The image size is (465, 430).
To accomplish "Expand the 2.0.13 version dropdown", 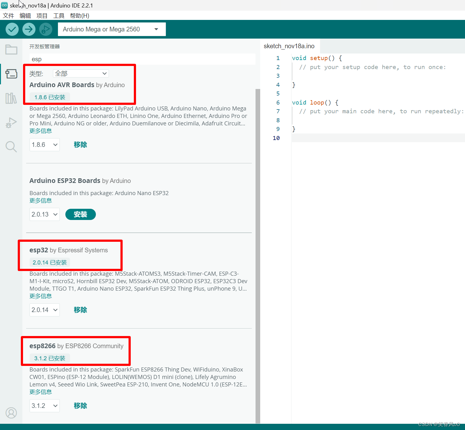I will pos(45,214).
